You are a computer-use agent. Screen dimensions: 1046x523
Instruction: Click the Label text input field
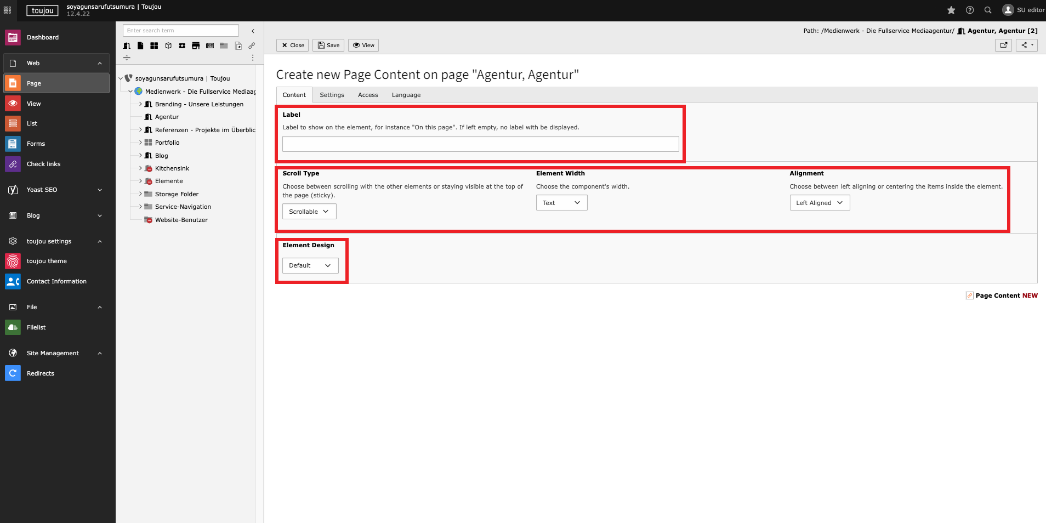click(480, 144)
